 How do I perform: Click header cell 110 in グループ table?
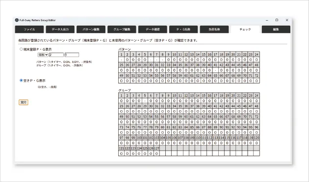pyautogui.click(x=198, y=138)
